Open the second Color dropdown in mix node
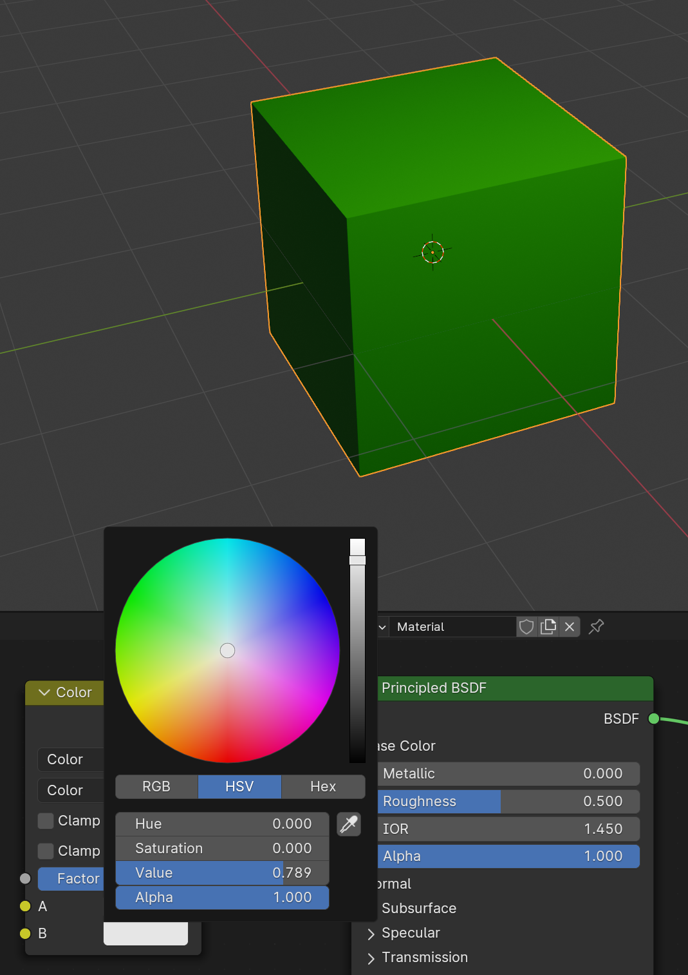Image resolution: width=688 pixels, height=975 pixels. click(x=71, y=791)
